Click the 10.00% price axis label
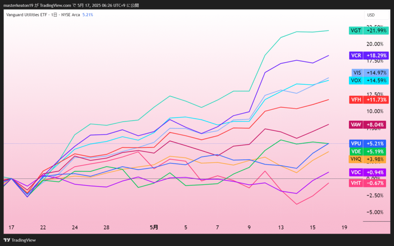 coord(375,111)
